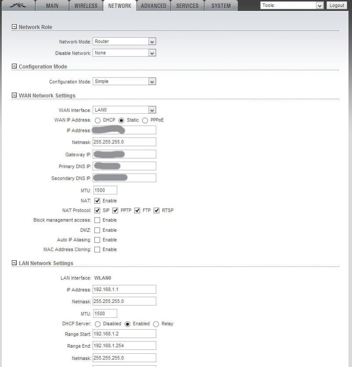
Task: Click the Logout button
Action: pyautogui.click(x=337, y=6)
